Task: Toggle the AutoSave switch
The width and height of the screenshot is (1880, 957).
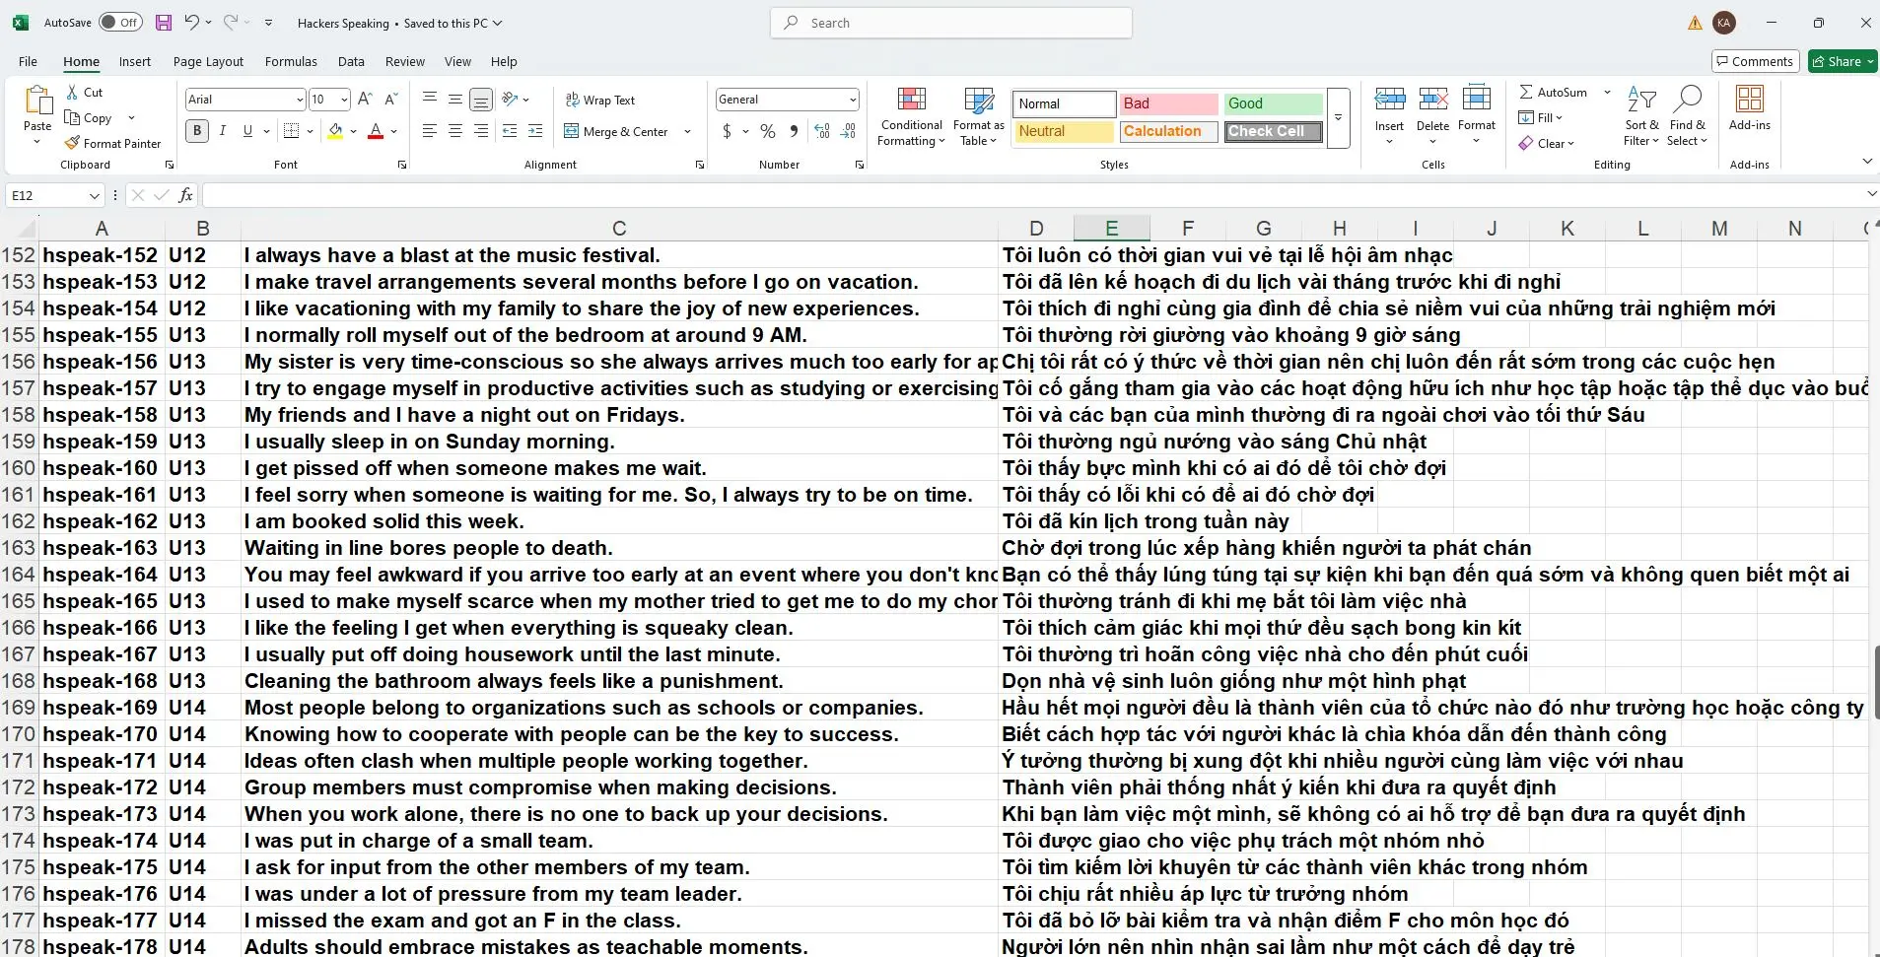Action: (120, 23)
